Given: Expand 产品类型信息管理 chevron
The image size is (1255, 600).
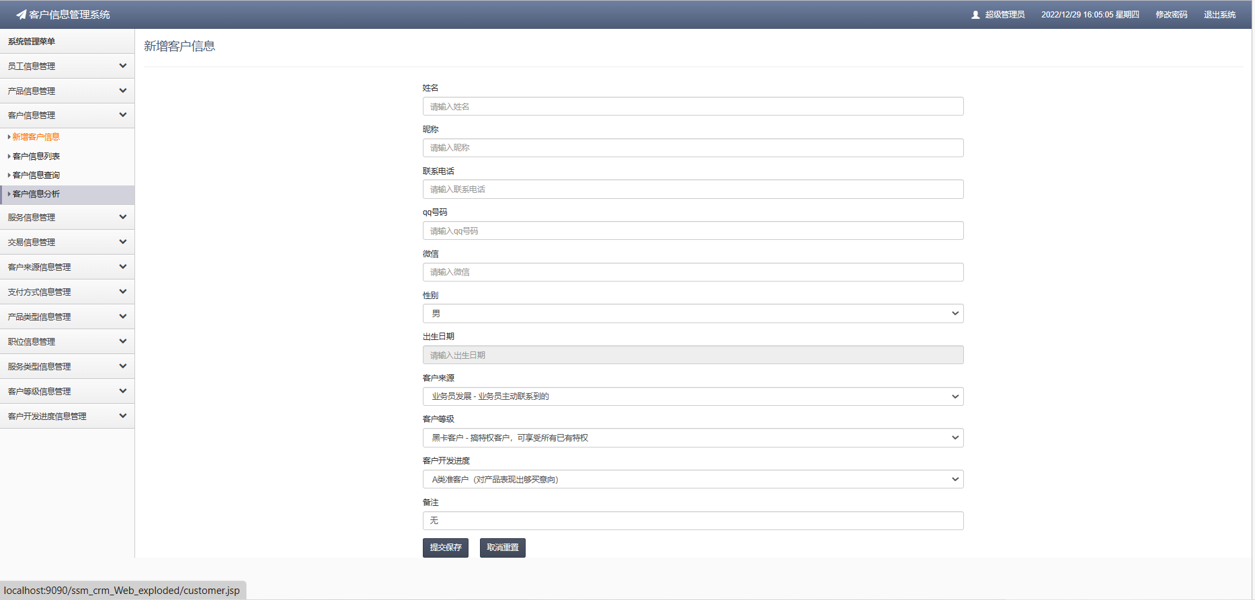Looking at the screenshot, I should [x=122, y=316].
